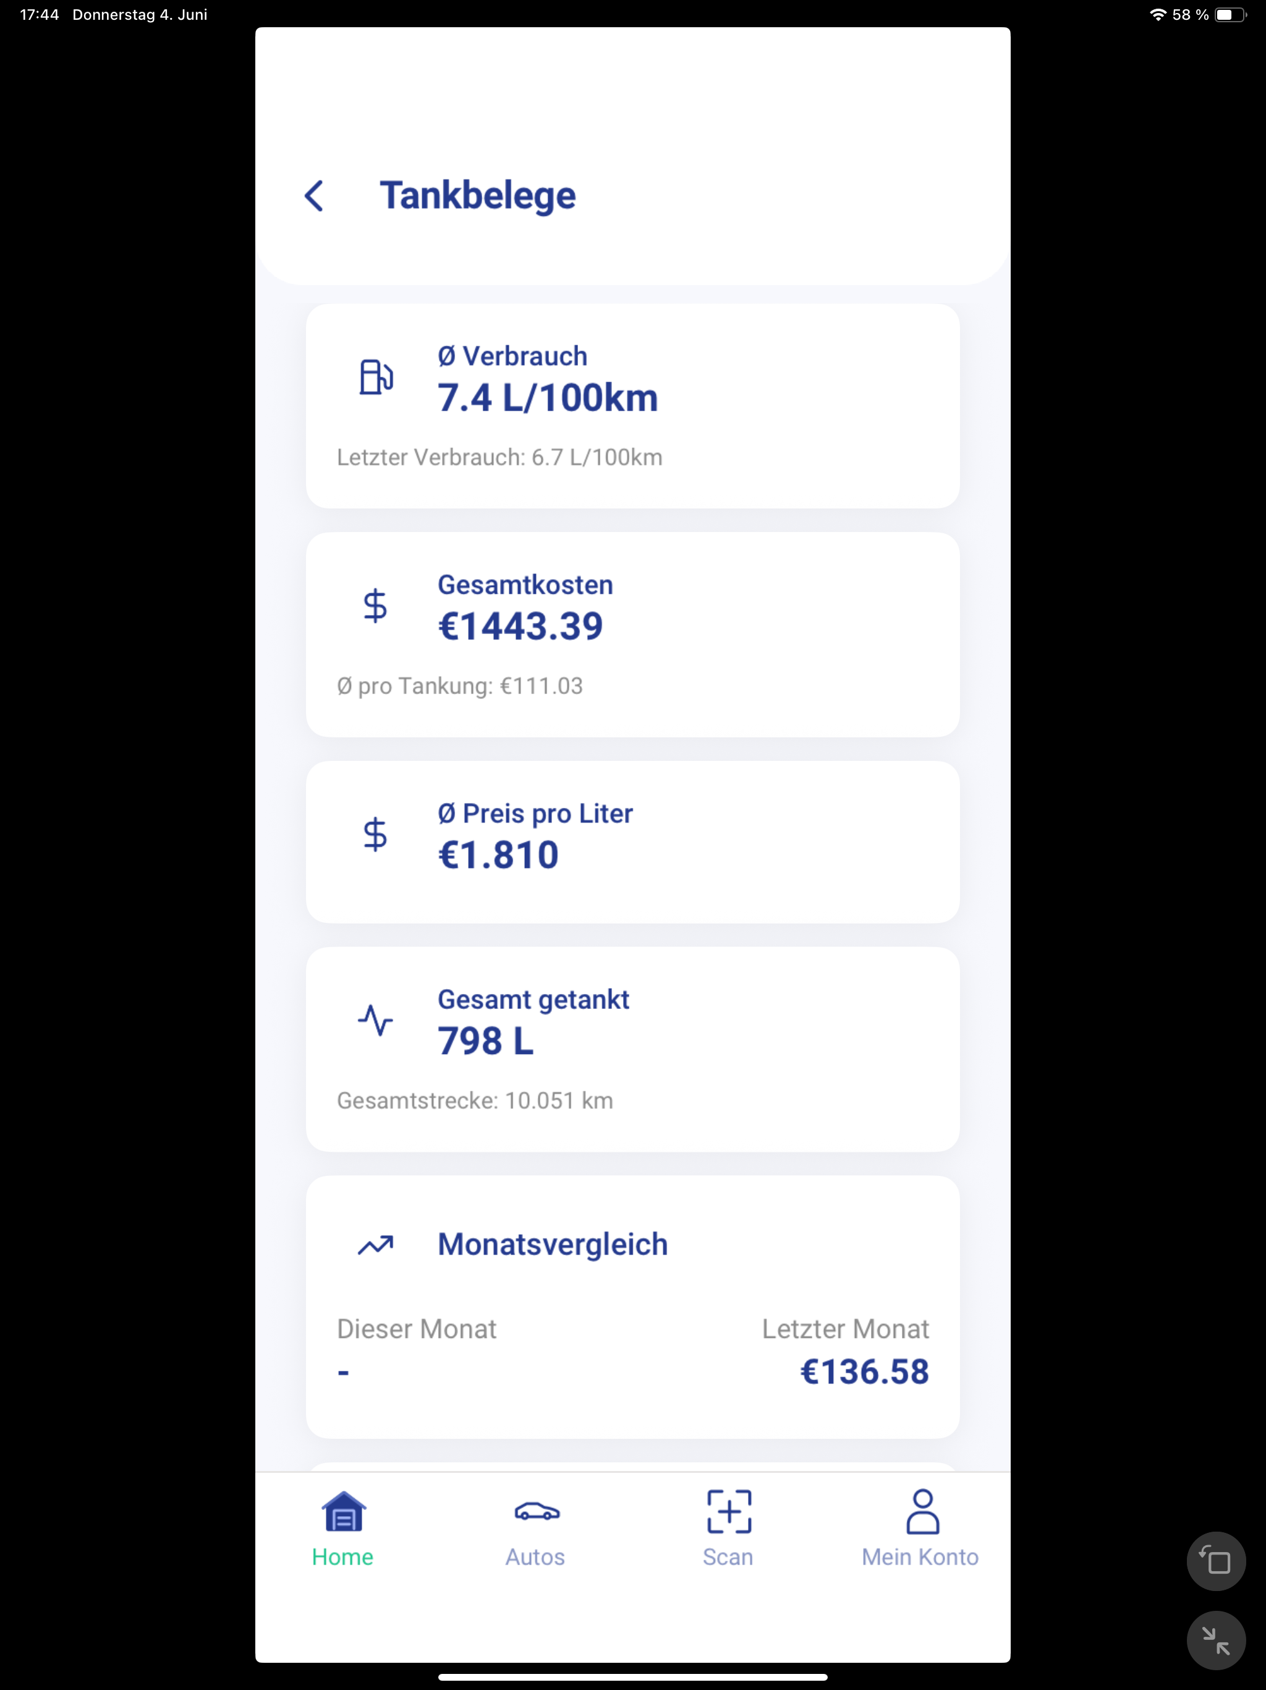The image size is (1266, 1690).
Task: Tap the dollar icon beside Gesamtkosten
Action: coord(375,606)
